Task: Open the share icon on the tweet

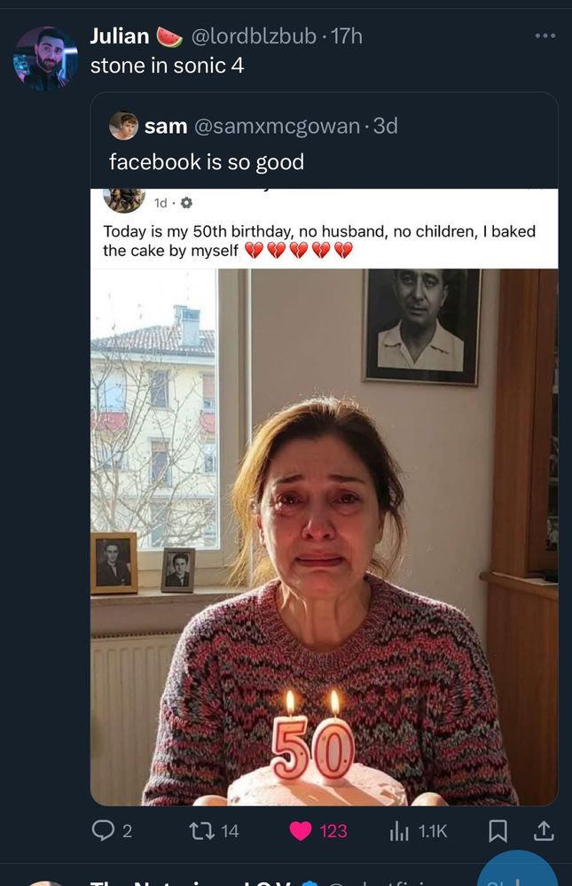Action: click(x=544, y=832)
